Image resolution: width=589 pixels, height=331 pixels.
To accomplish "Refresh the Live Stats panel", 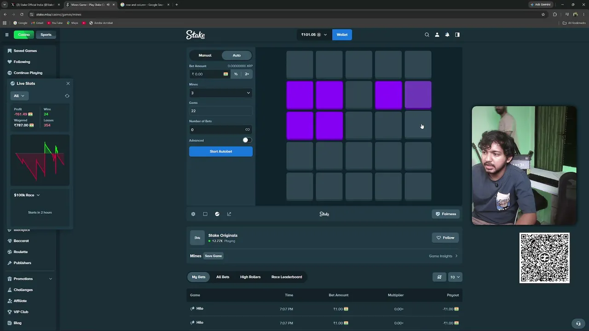I will click(67, 96).
